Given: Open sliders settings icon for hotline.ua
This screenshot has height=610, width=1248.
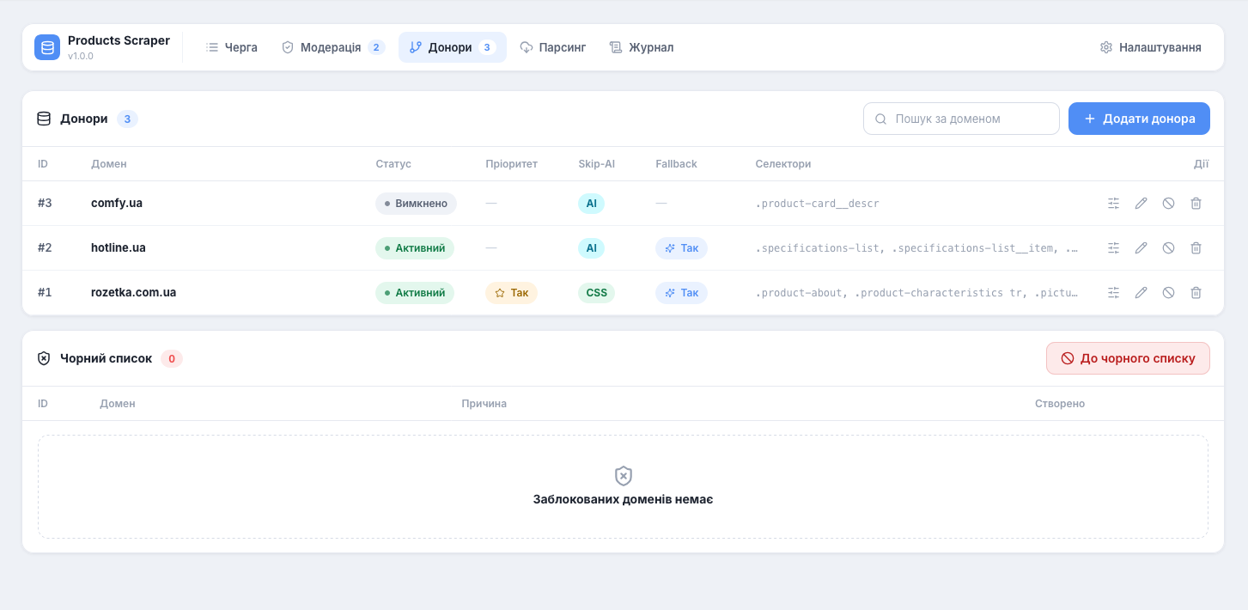Looking at the screenshot, I should coord(1113,248).
